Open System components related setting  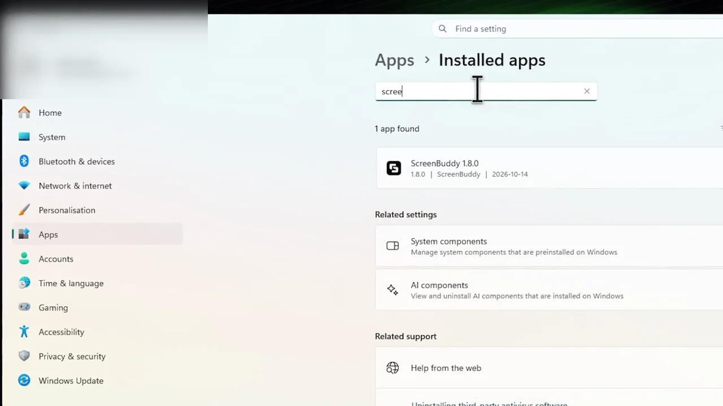549,246
